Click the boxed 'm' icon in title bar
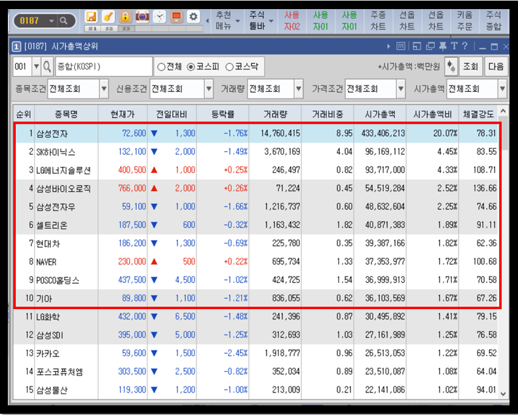Image resolution: width=518 pixels, height=415 pixels. click(x=400, y=46)
